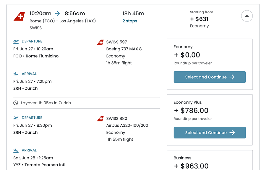
Task: Click the Starting from + $631 price
Action: (199, 19)
